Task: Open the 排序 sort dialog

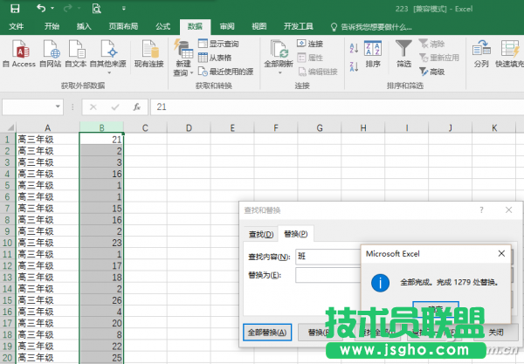Action: 373,52
